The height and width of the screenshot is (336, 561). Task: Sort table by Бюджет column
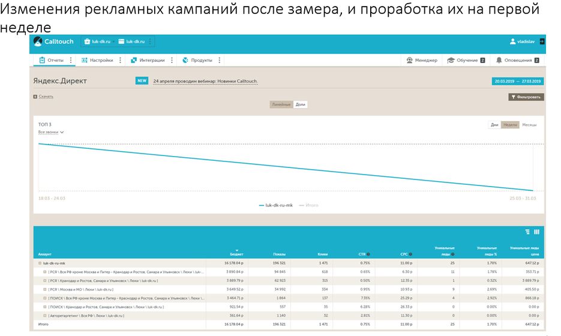[236, 254]
